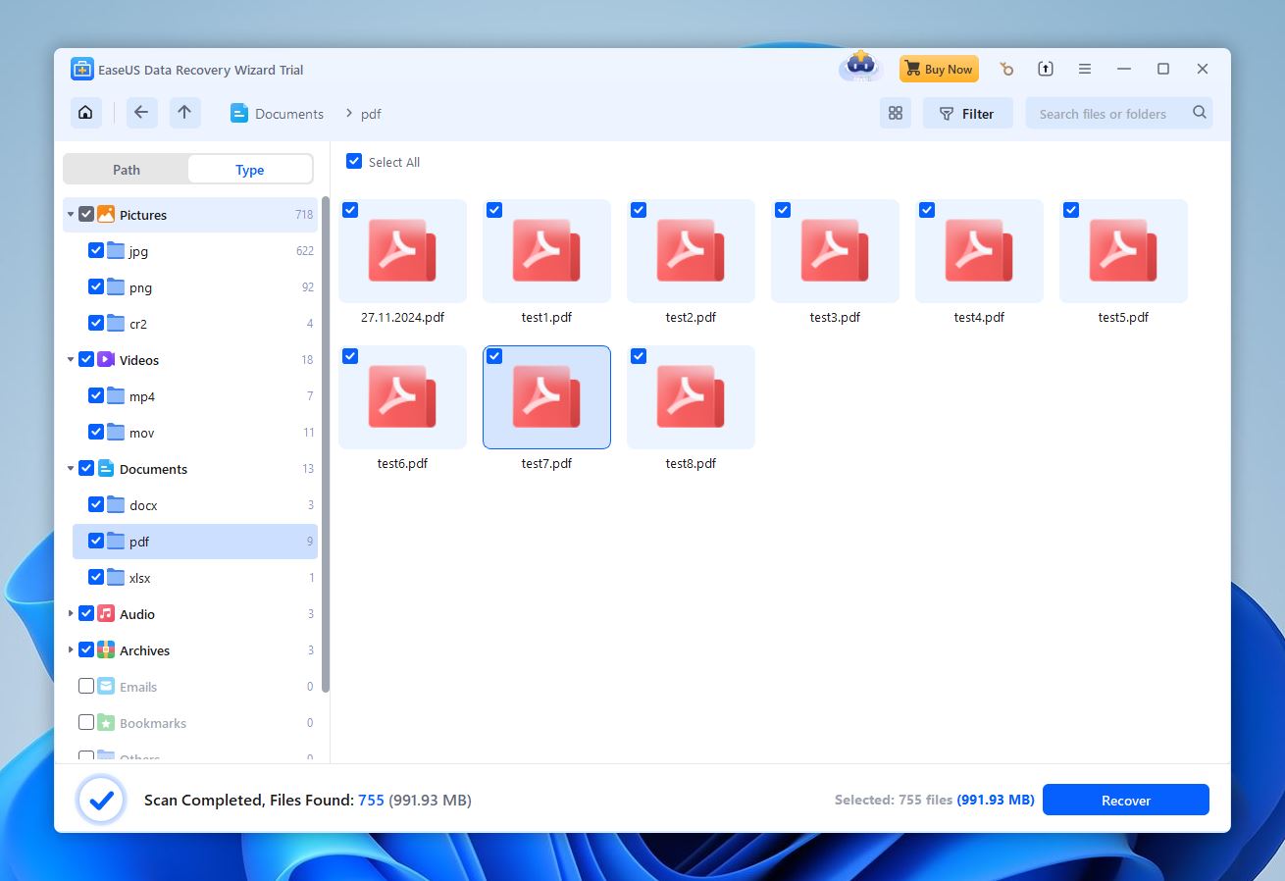1285x881 pixels.
Task: Click the Home icon button
Action: click(x=86, y=113)
